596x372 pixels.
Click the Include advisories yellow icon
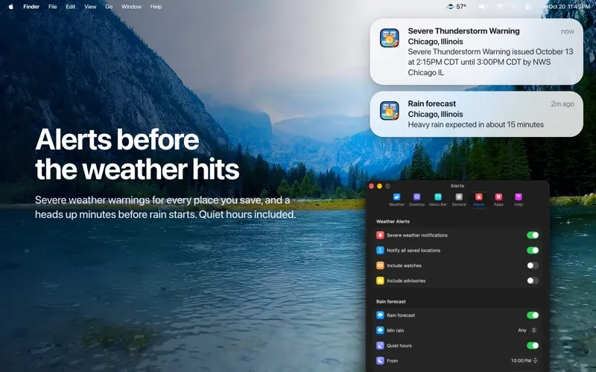click(380, 280)
